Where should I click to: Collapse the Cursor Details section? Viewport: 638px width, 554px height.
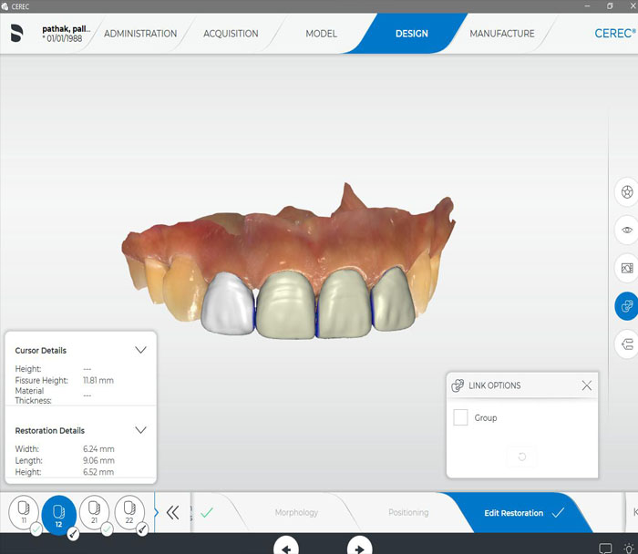140,350
